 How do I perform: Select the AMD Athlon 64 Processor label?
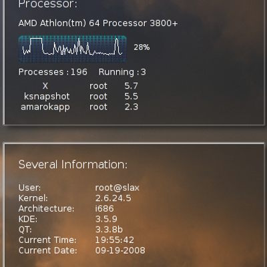(x=98, y=23)
